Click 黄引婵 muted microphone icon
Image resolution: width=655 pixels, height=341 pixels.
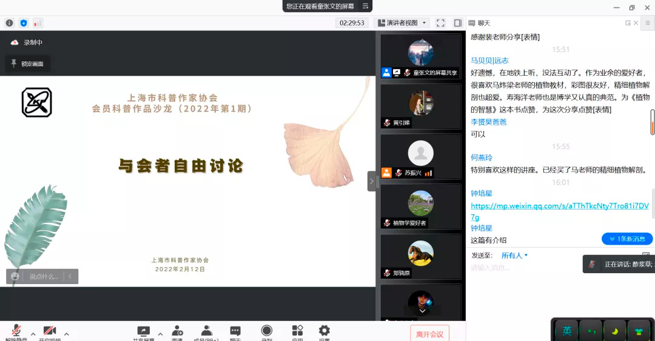387,123
